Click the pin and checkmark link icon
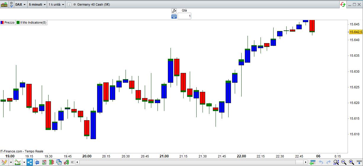Screen dimensions: 363x166 [11, 4]
